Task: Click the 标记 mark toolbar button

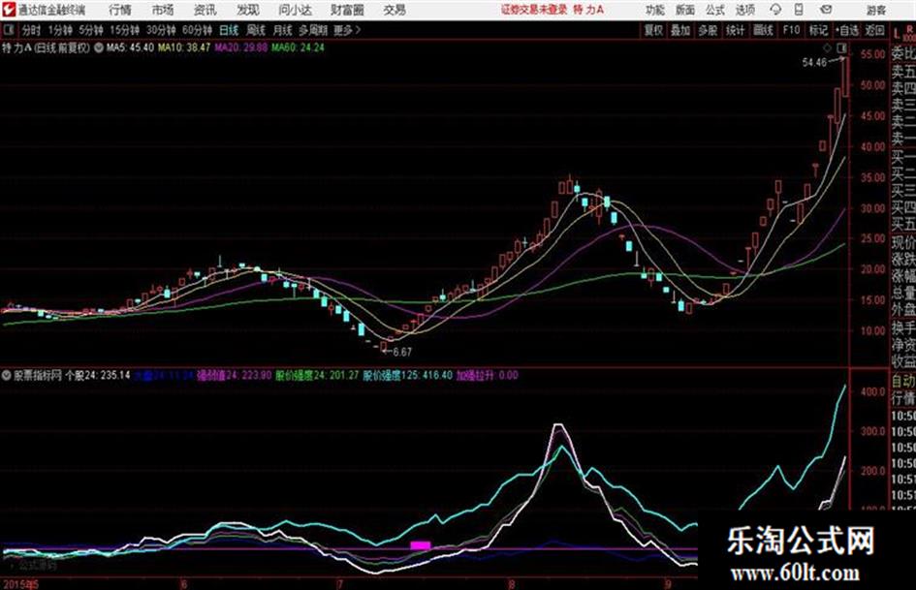Action: [818, 30]
